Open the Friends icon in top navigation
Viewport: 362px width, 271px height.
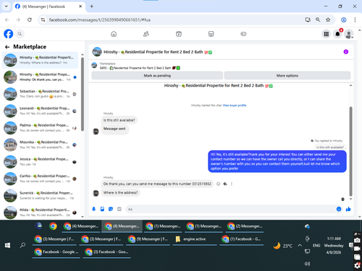pos(146,34)
